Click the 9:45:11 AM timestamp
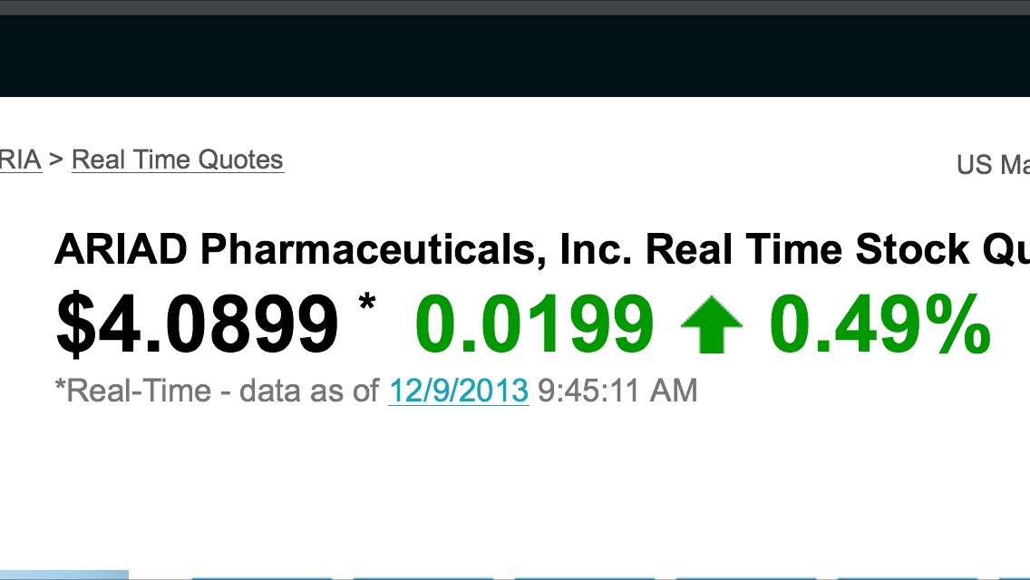Image resolution: width=1030 pixels, height=580 pixels. [x=617, y=391]
